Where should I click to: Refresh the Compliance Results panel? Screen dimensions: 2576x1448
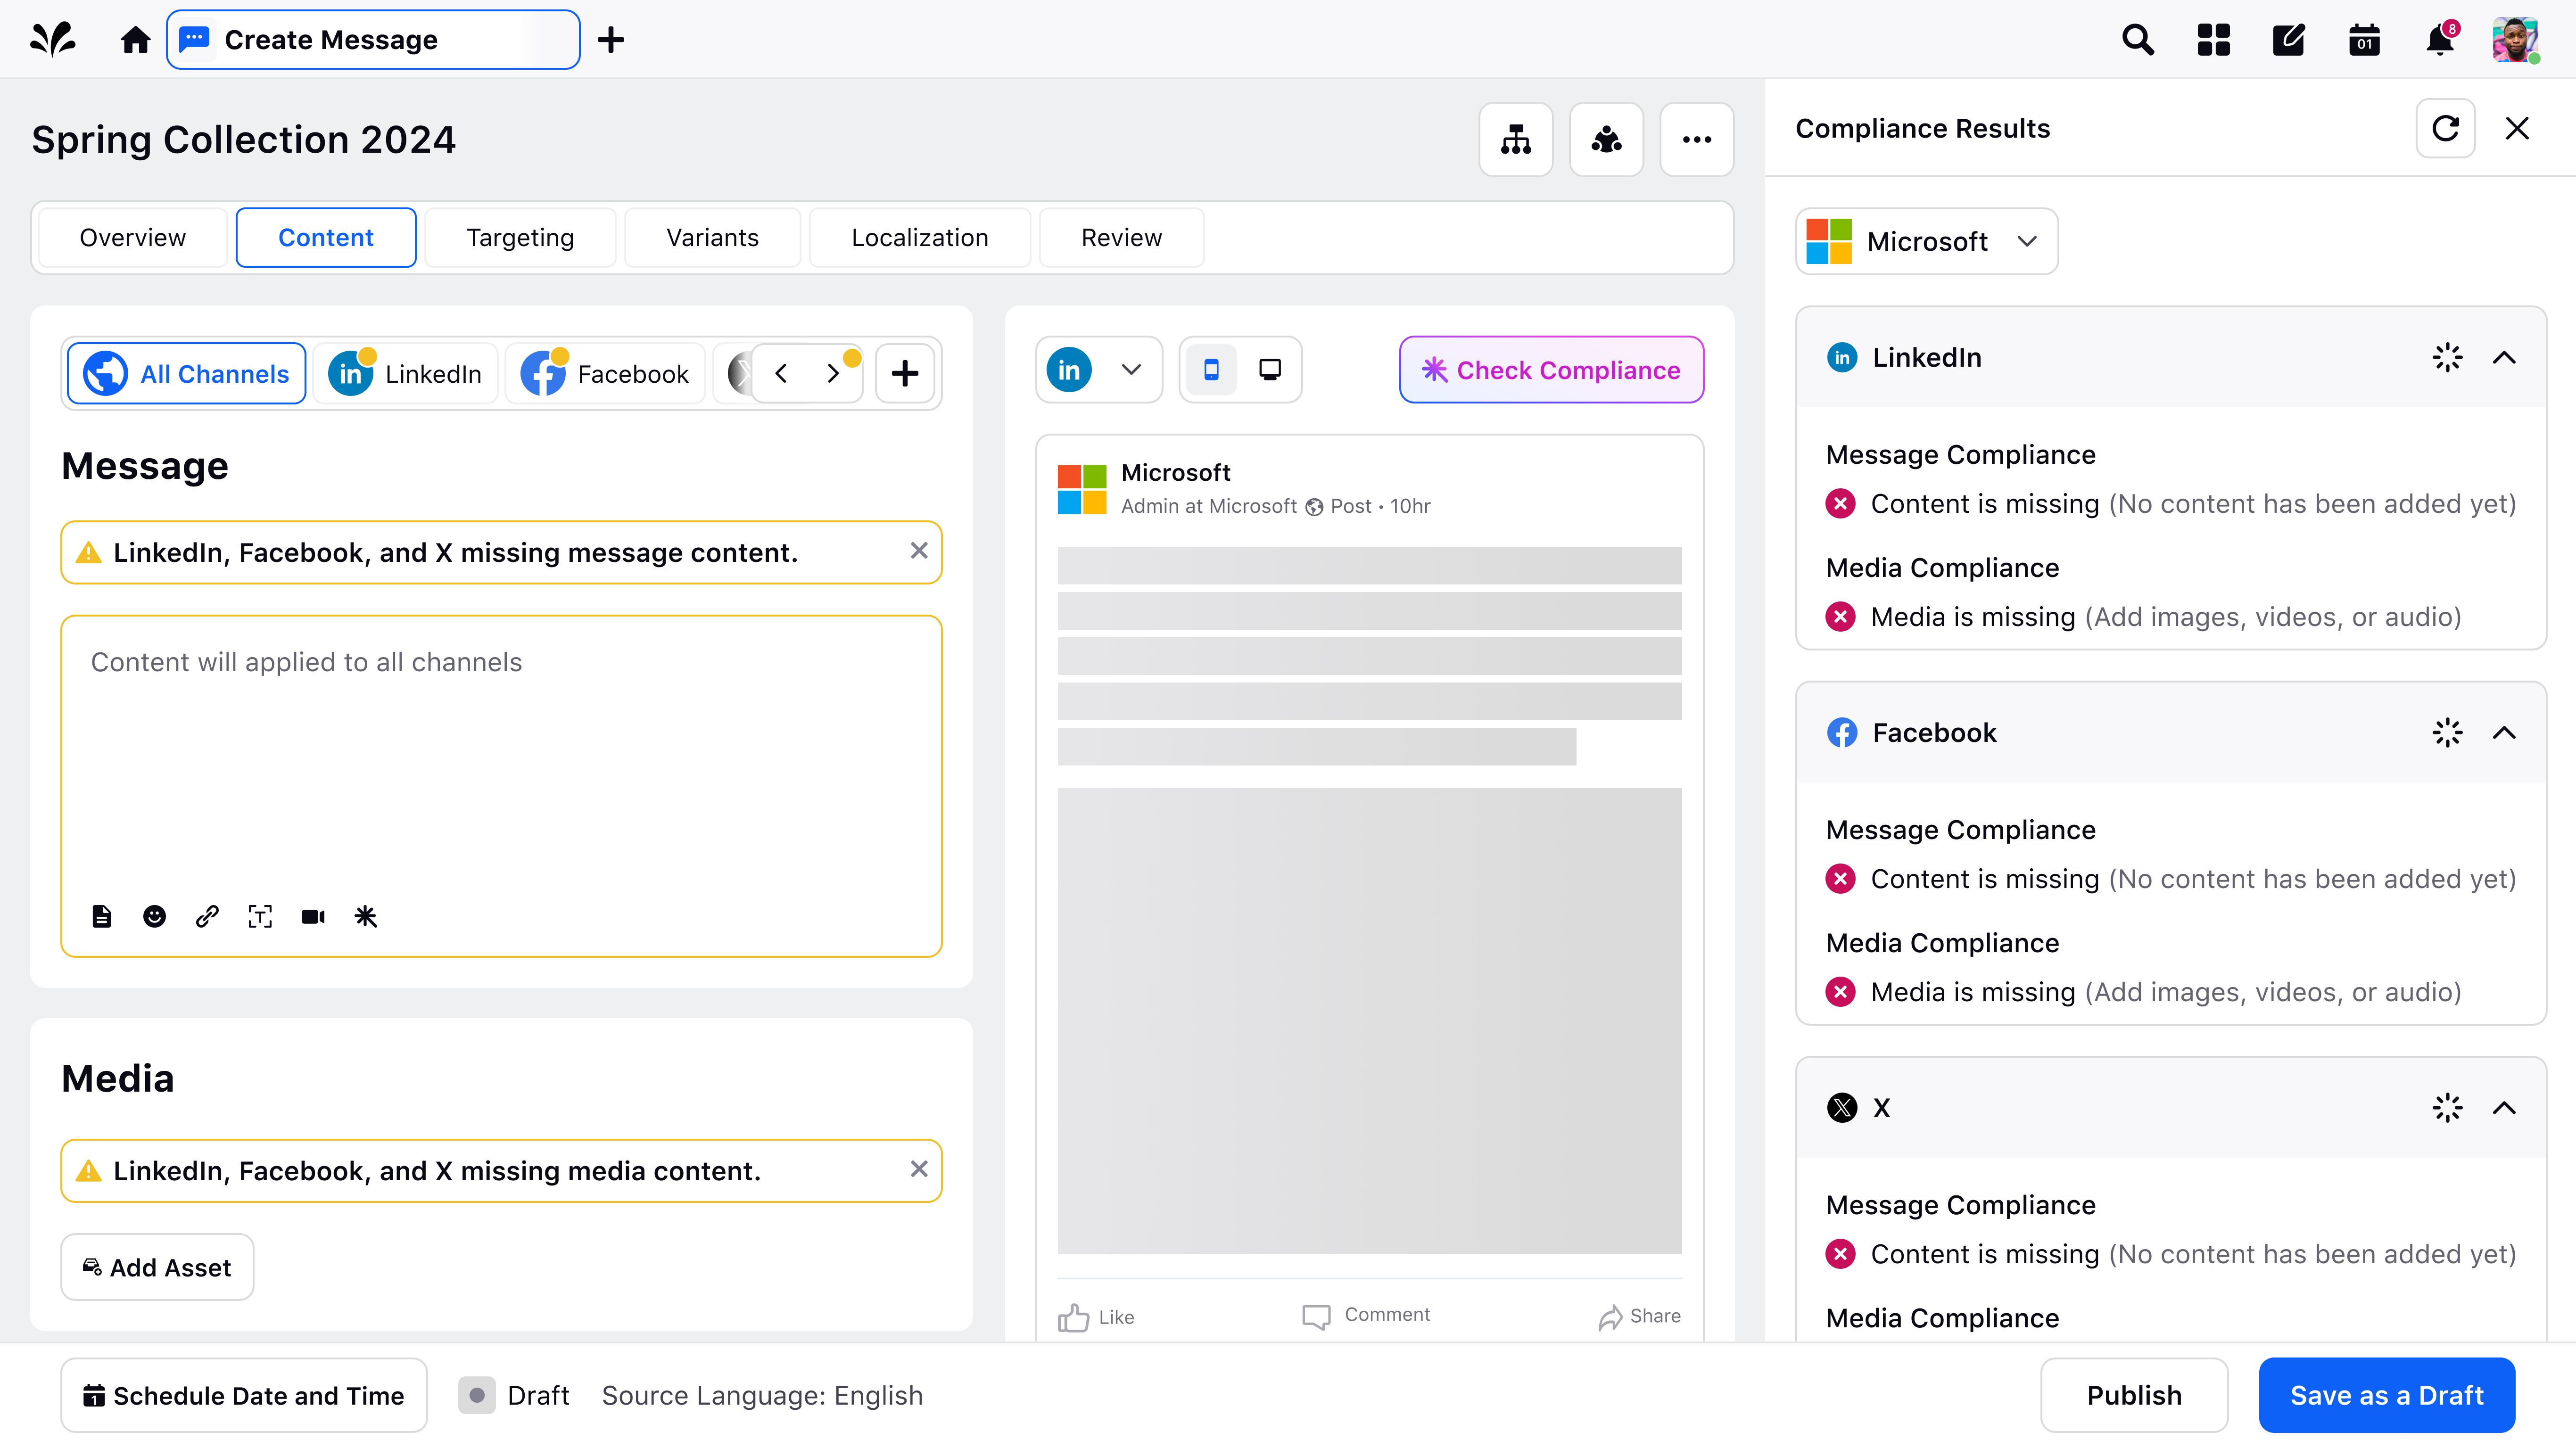click(2446, 128)
